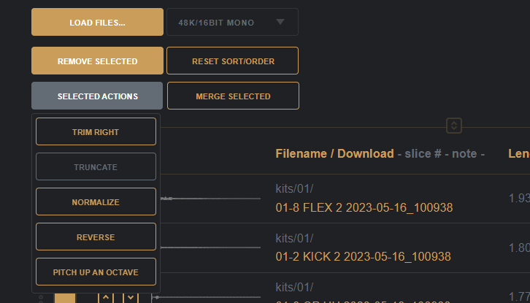Merge the selected files
Viewport: 530px width, 303px height.
pyautogui.click(x=233, y=96)
